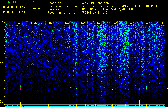
Task: Click the 0.7 kHz axis label
Action: (2, 88)
